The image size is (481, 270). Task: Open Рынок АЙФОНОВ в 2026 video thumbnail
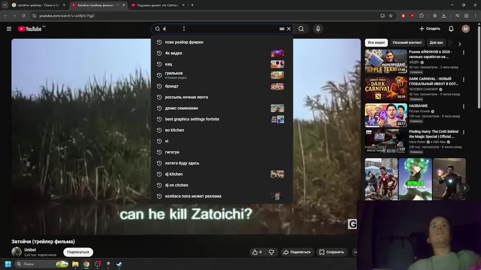(386, 61)
